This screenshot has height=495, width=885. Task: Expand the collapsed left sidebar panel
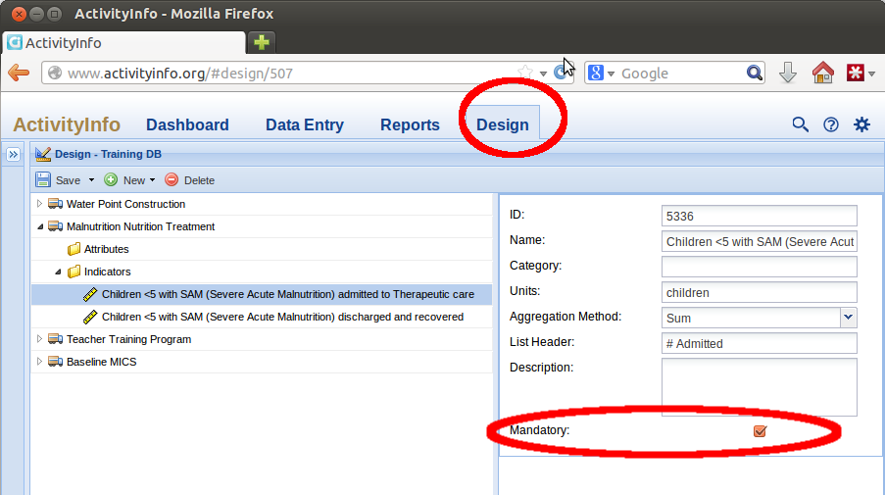[13, 154]
